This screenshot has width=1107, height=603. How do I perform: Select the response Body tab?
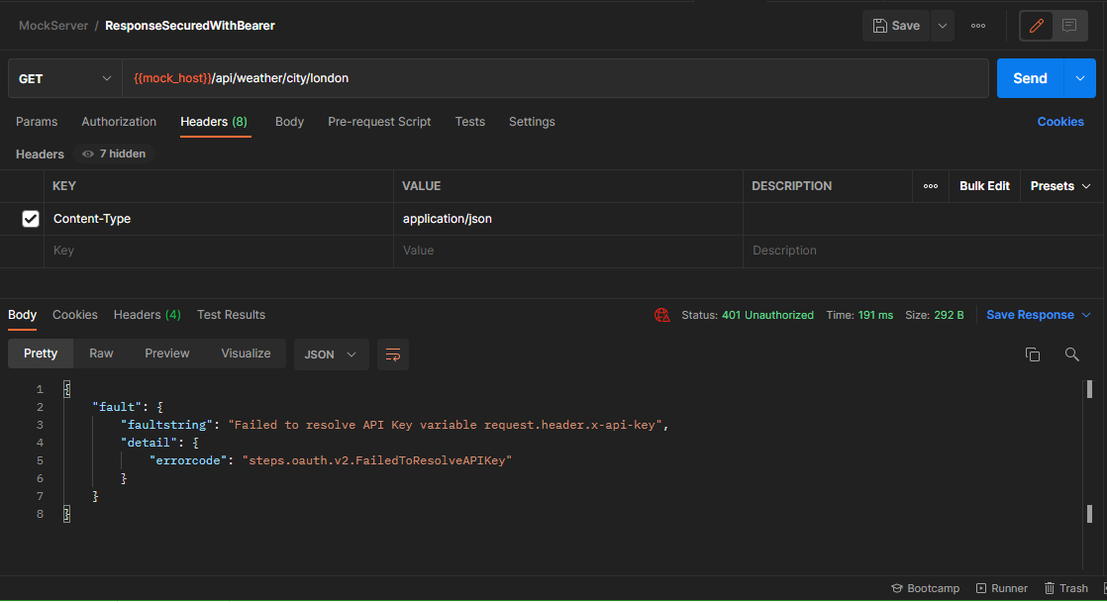point(22,315)
